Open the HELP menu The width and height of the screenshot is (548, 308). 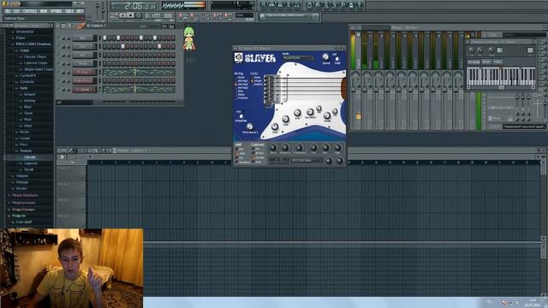(80, 11)
